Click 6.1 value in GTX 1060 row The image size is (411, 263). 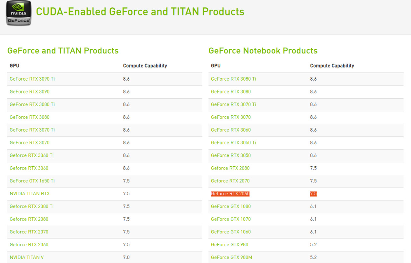point(313,232)
